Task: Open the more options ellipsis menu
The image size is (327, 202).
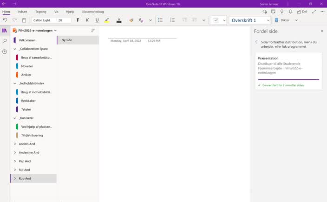Action: (322, 12)
